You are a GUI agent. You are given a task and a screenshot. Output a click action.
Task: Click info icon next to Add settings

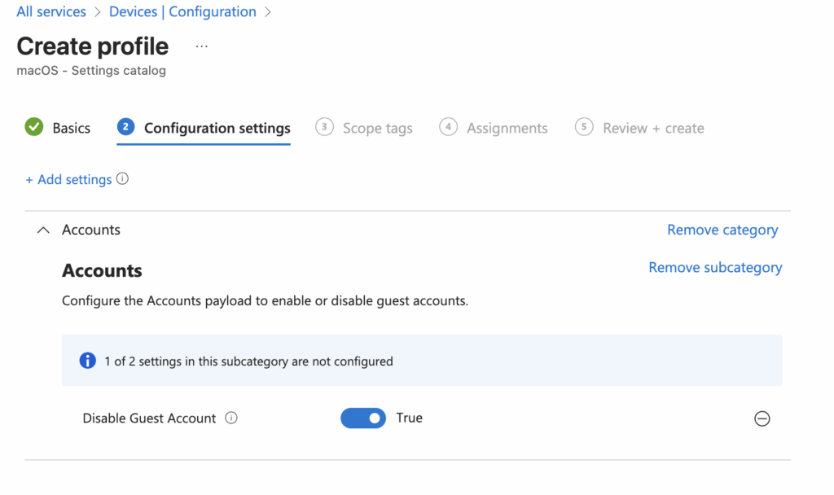pos(122,179)
